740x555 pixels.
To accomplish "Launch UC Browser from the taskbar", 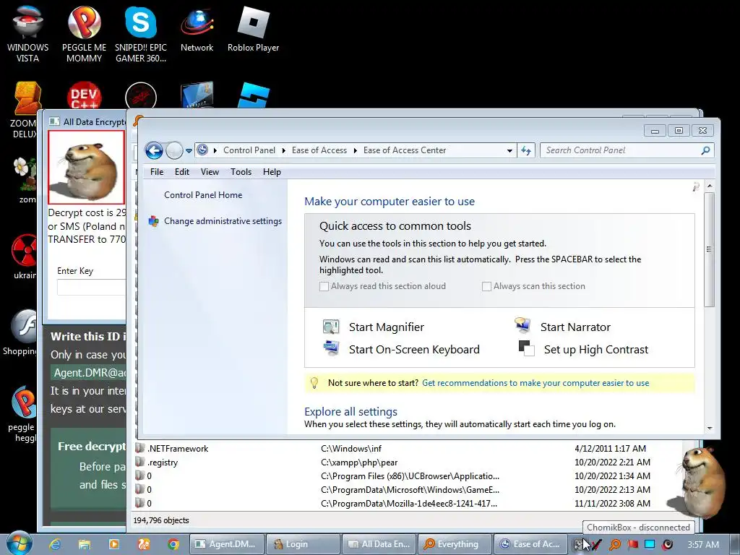I will click(x=144, y=544).
